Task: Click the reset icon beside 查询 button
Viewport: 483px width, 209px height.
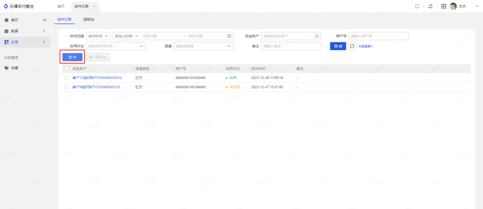Action: coord(352,46)
